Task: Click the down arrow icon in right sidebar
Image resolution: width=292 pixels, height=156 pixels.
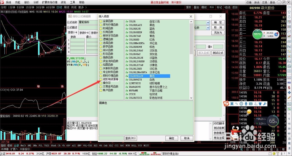Action: [289, 17]
